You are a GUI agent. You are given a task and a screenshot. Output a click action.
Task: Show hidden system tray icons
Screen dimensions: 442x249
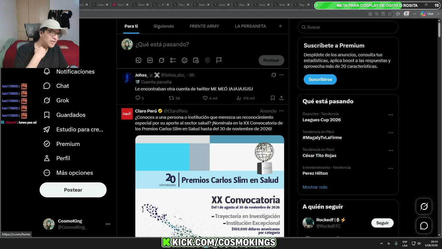pyautogui.click(x=382, y=243)
